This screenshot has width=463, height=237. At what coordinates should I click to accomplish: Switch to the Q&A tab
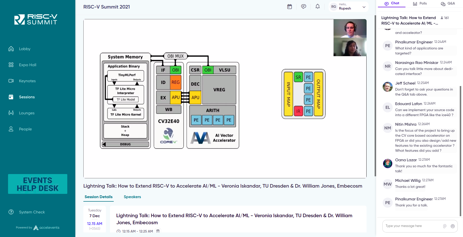pos(448,4)
